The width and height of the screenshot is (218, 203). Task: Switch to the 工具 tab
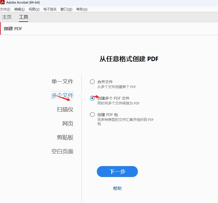[x=24, y=17]
